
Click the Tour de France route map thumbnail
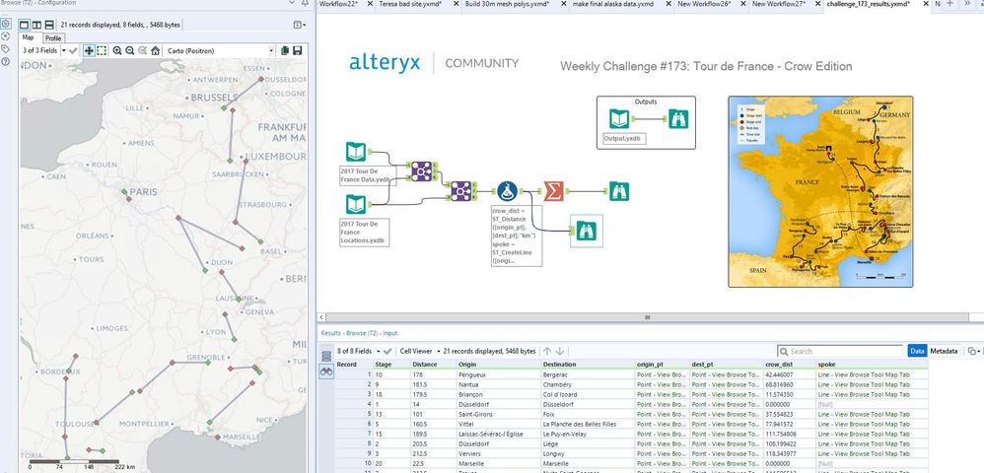tap(820, 191)
